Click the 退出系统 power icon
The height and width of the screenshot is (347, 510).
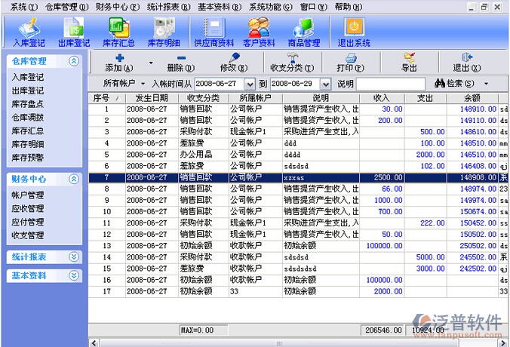[x=352, y=32]
